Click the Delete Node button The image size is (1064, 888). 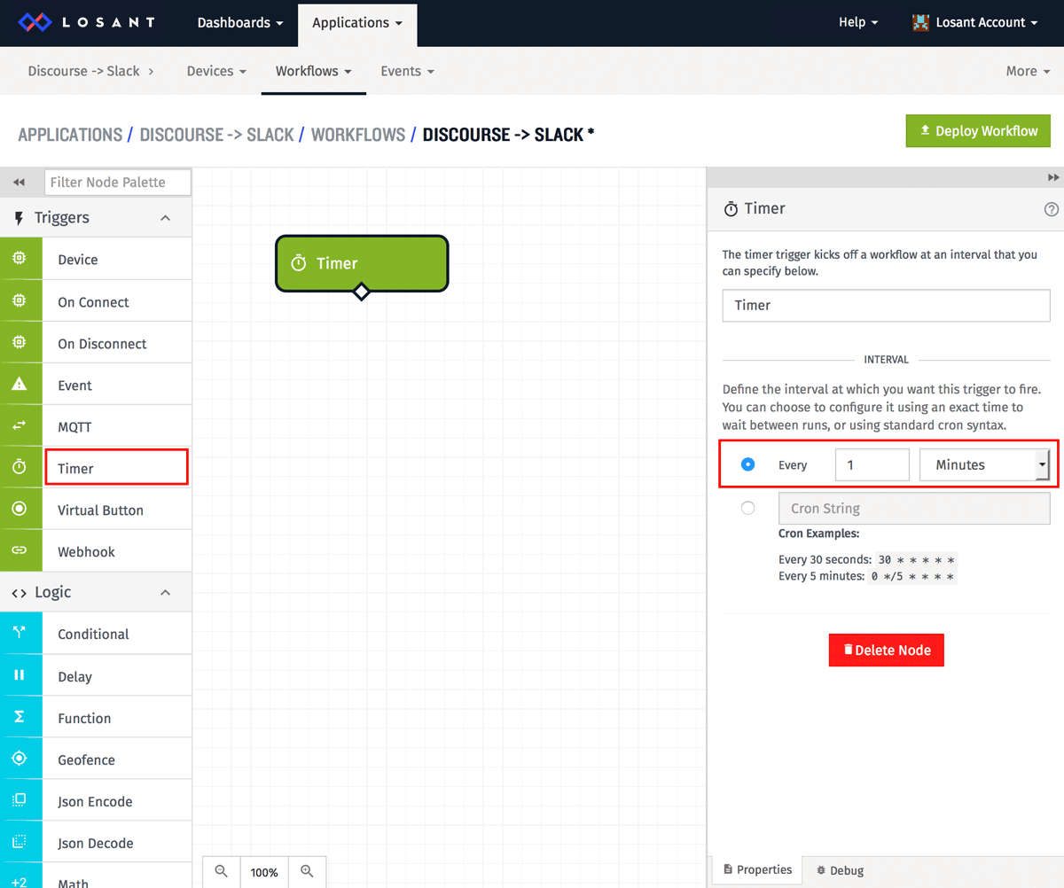coord(886,650)
